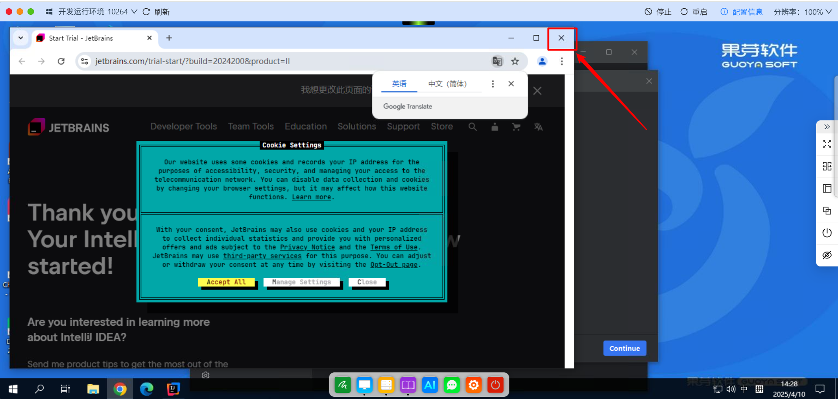Open the purple book app in the dock

[408, 385]
